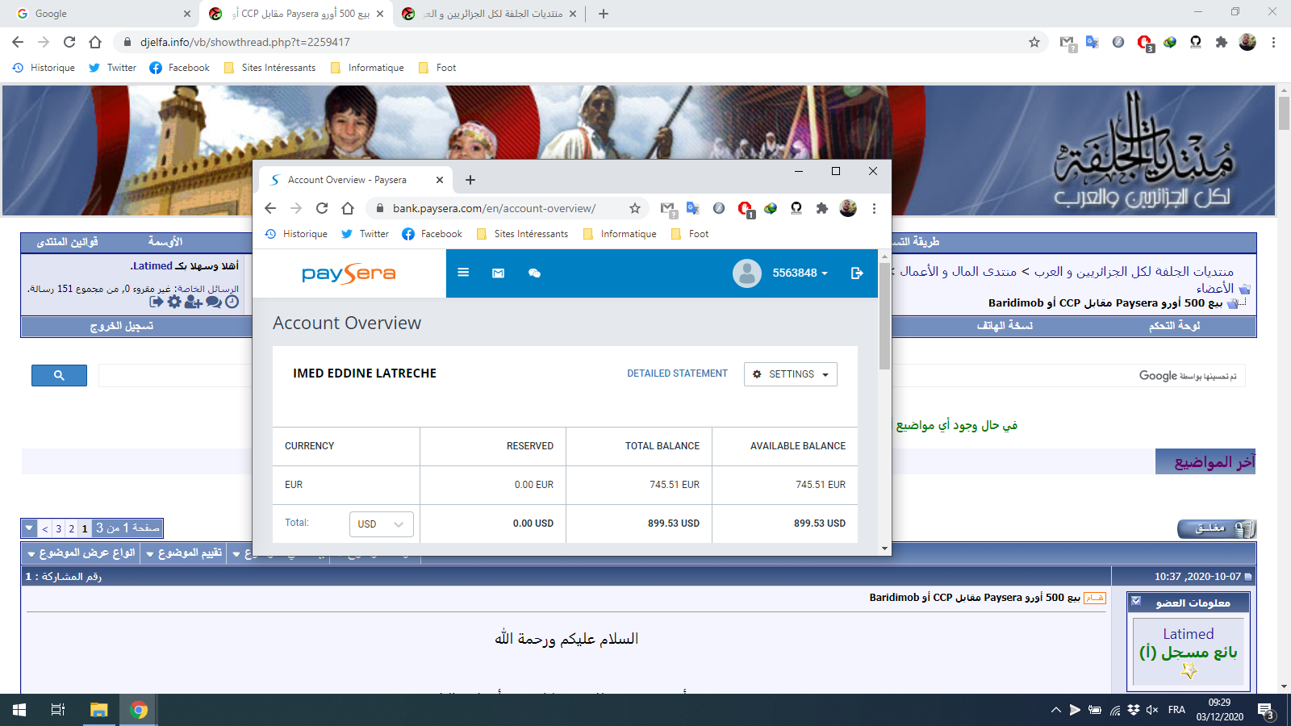Open Chrome three-dot menu in Paysera window
The width and height of the screenshot is (1291, 726).
874,208
